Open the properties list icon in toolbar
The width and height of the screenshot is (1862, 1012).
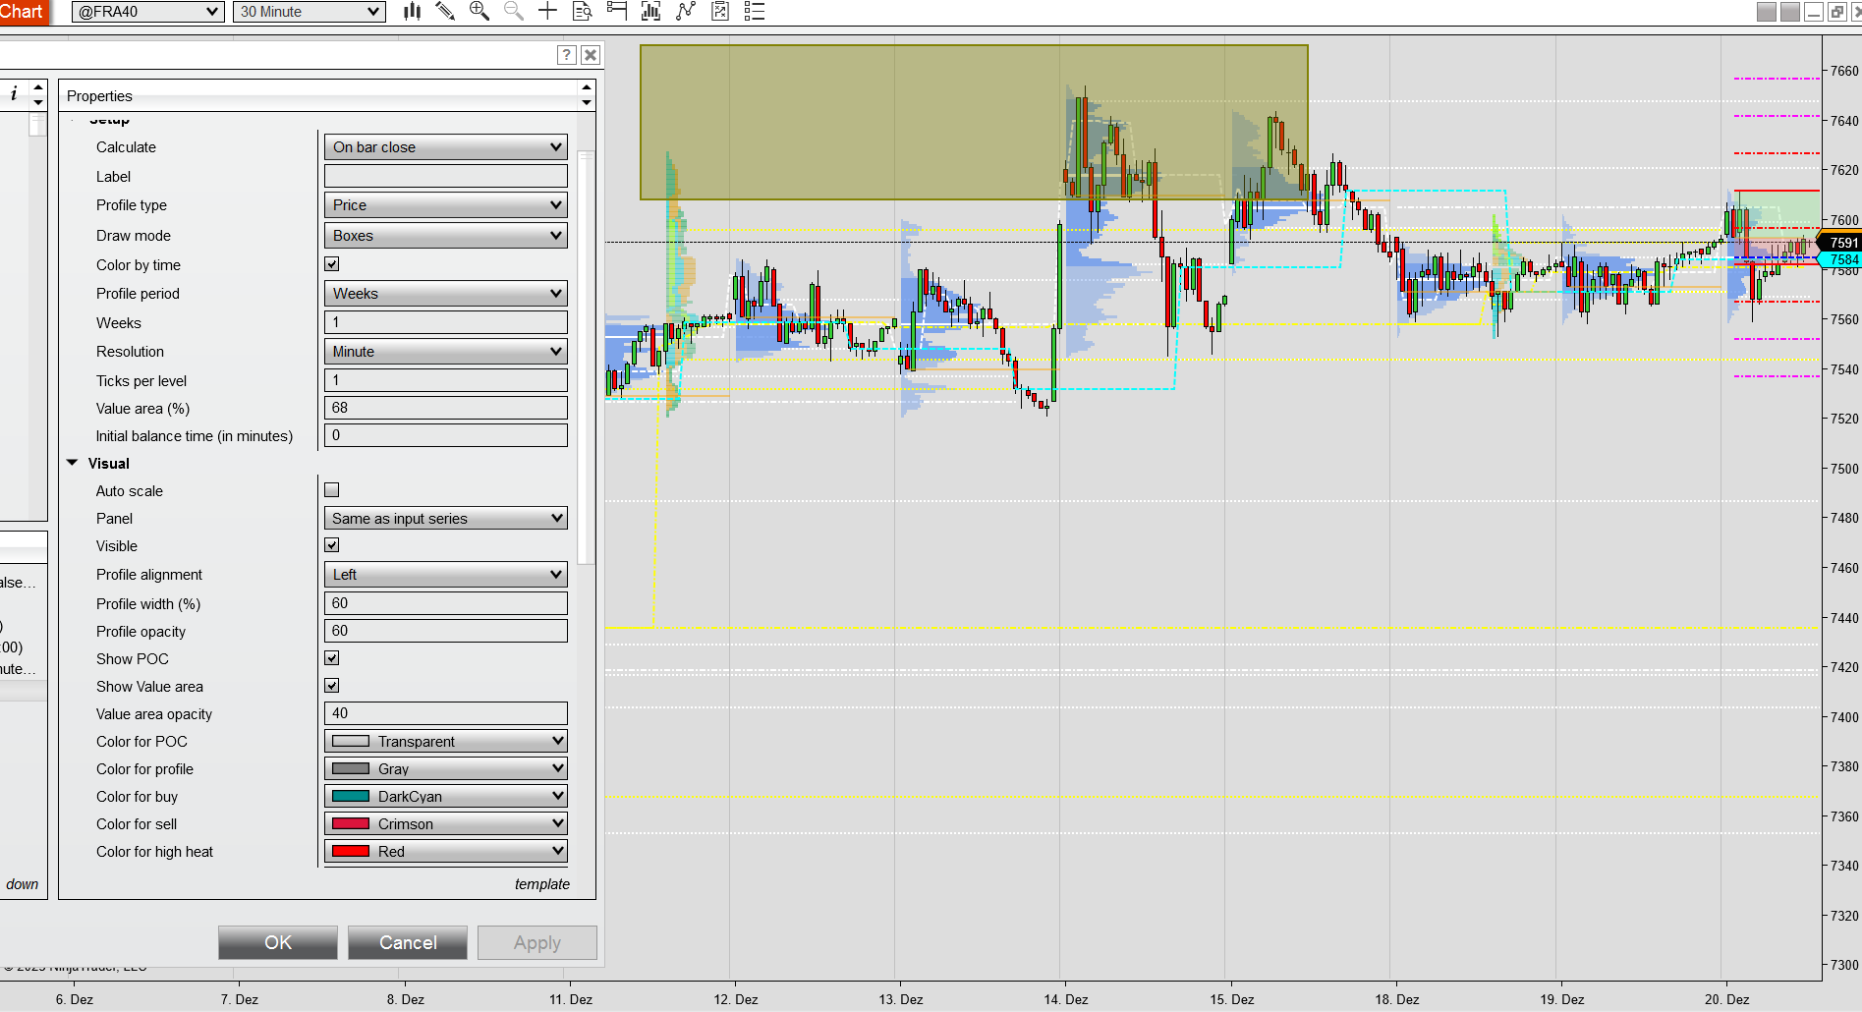[x=755, y=12]
